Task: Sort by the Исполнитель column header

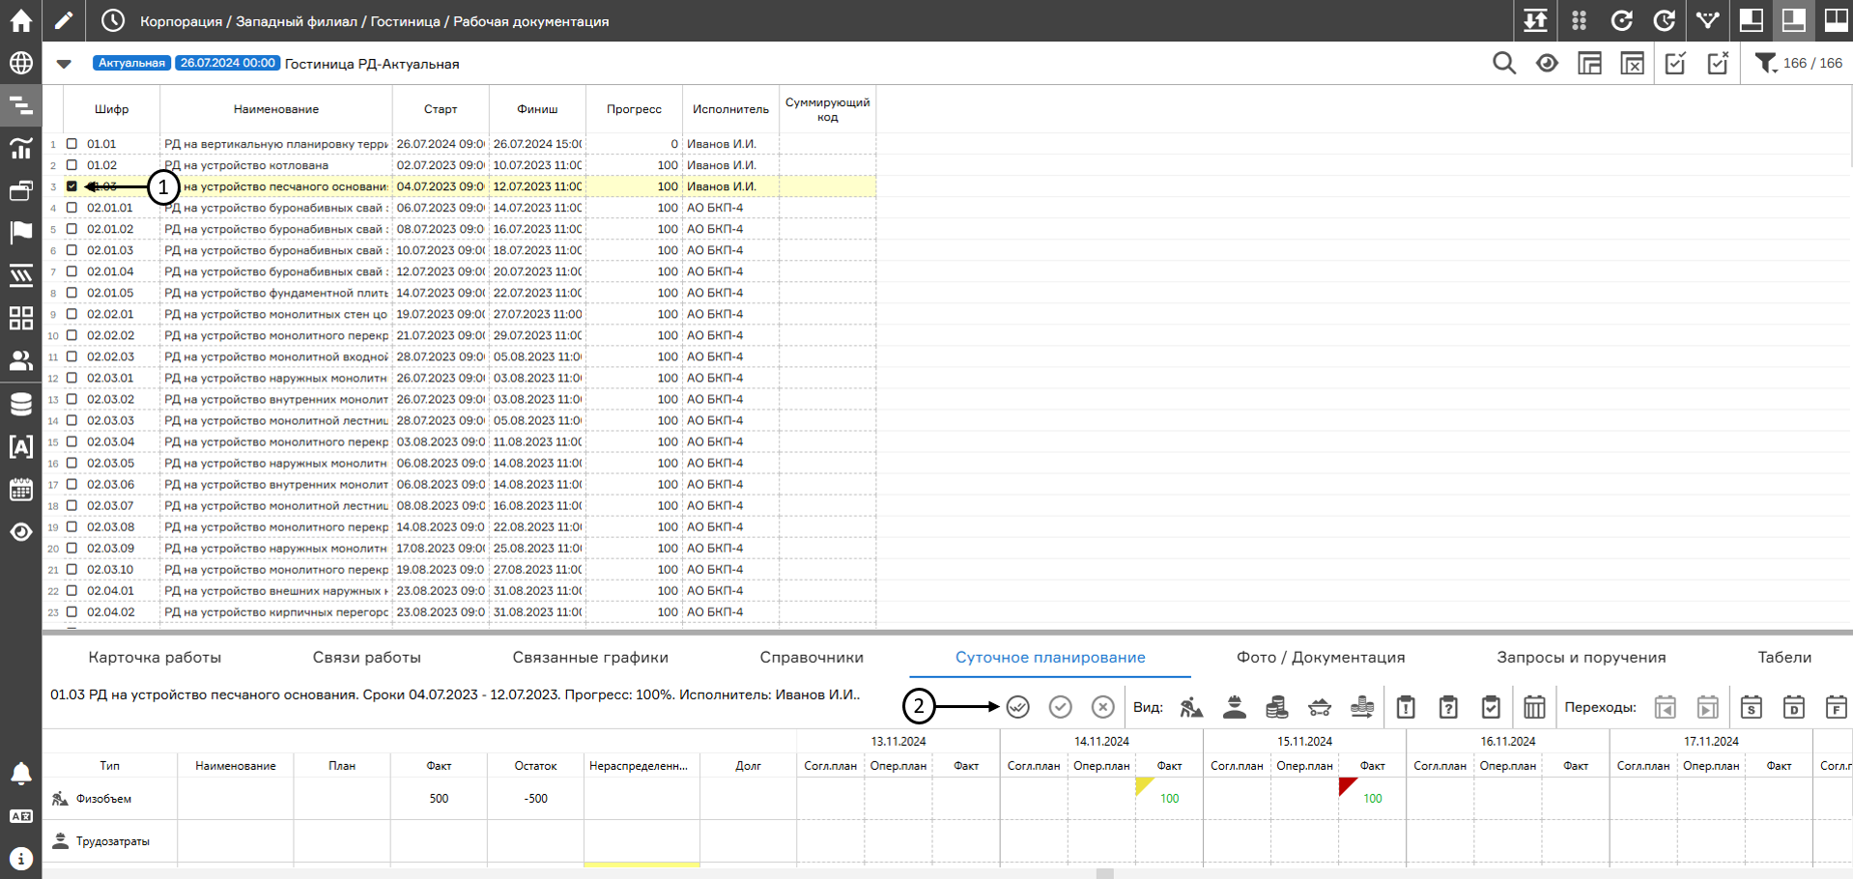Action: point(730,109)
